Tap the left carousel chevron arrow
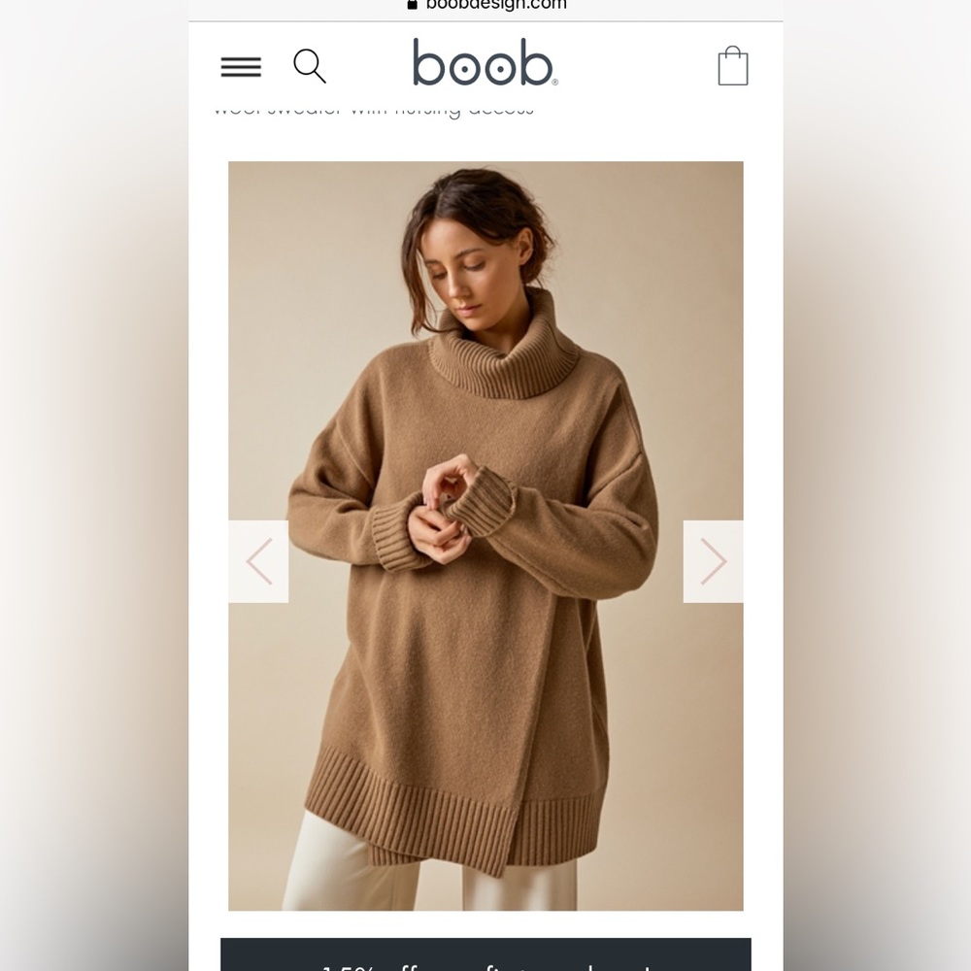The width and height of the screenshot is (971, 971). pyautogui.click(x=258, y=560)
